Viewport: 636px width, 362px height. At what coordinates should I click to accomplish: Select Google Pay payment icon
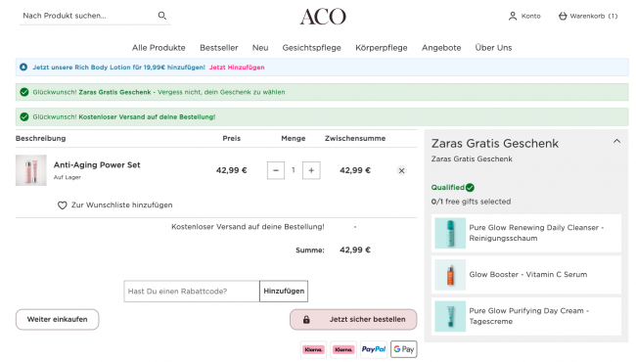(x=403, y=349)
